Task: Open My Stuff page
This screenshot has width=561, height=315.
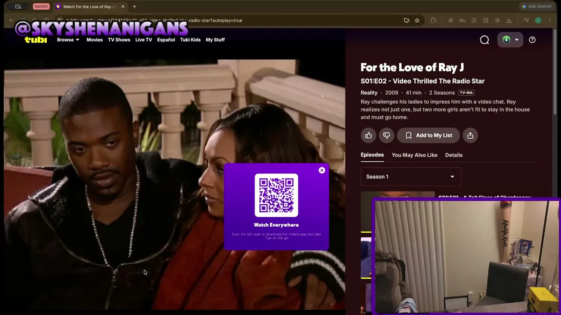Action: [215, 40]
